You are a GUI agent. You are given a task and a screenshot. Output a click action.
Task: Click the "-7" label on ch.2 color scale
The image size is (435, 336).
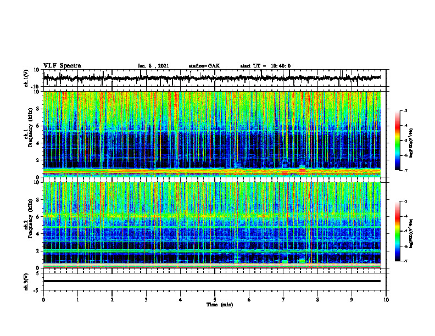coord(405,261)
